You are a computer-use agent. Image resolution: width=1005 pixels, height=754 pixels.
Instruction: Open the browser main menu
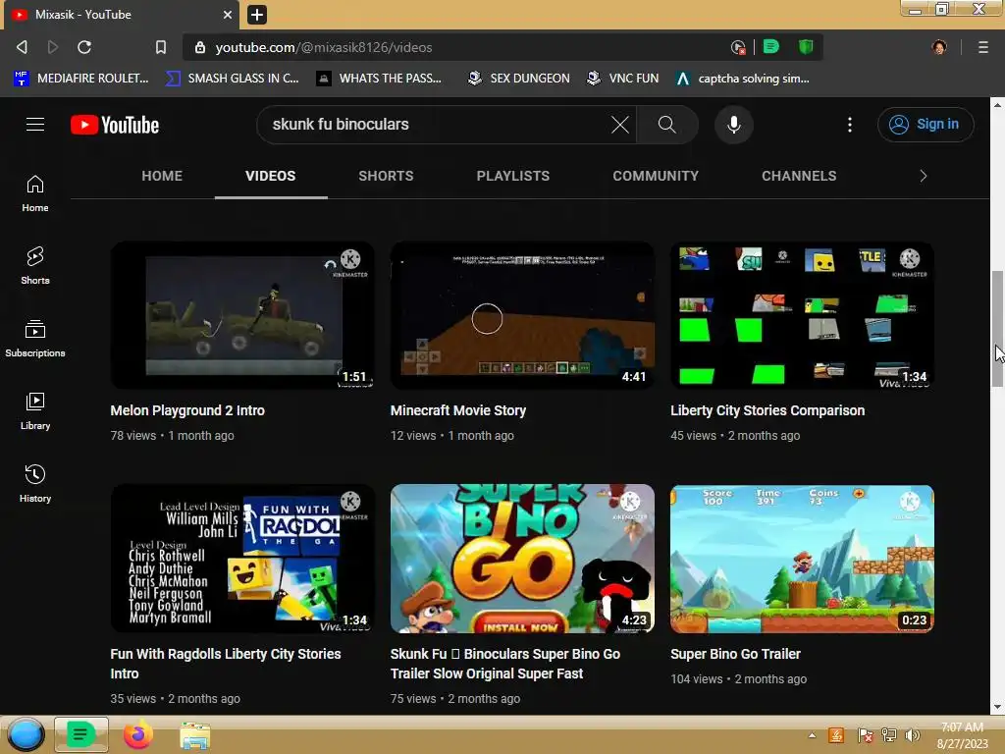[982, 47]
